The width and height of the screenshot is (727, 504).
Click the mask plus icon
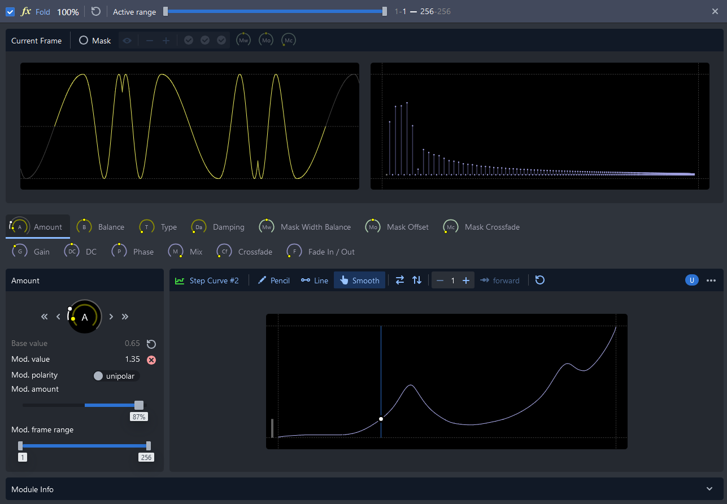click(x=166, y=41)
